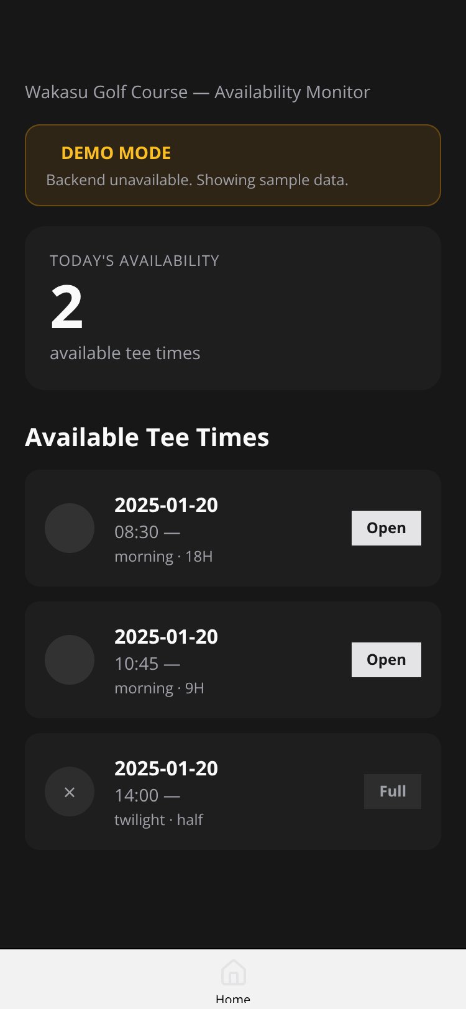Select the circle icon beside the 10:45 tee time
466x1009 pixels.
(70, 660)
